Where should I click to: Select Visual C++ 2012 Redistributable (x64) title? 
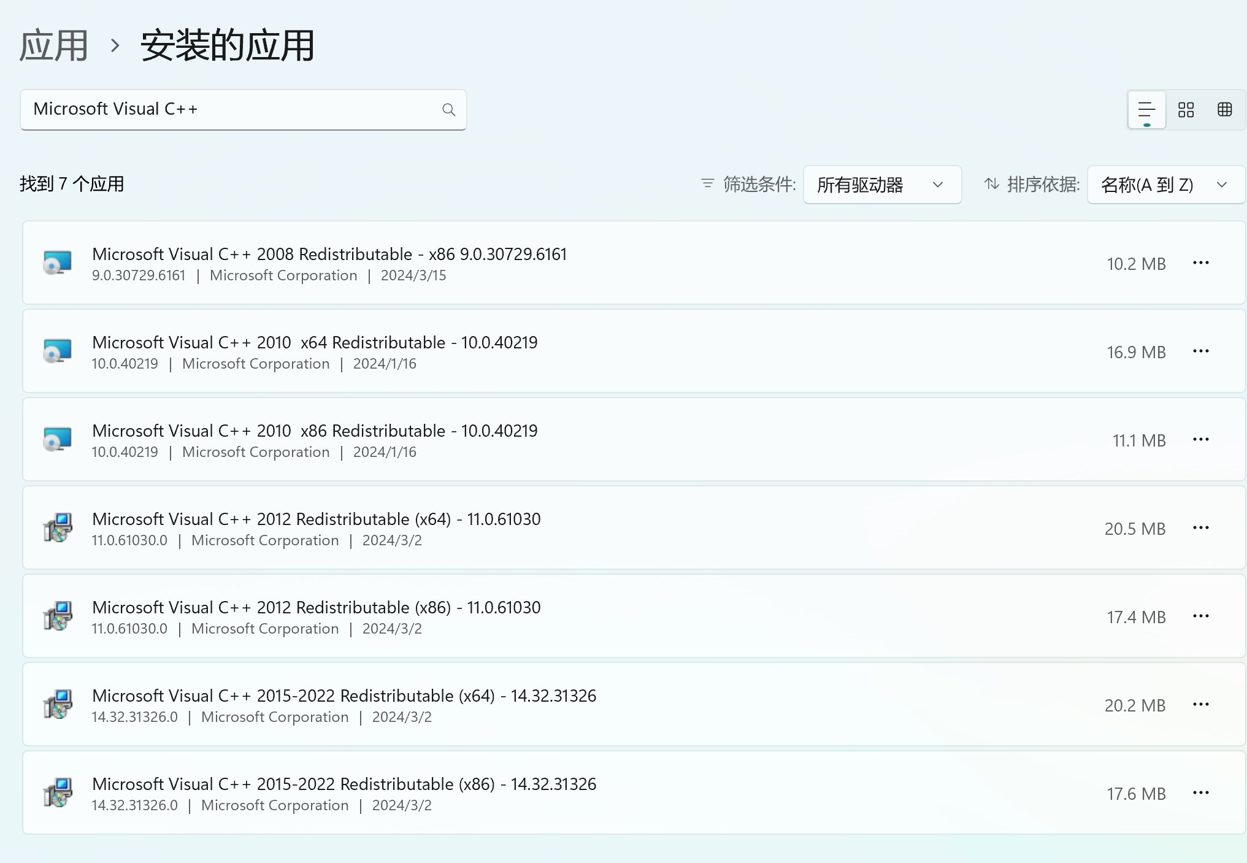coord(317,519)
